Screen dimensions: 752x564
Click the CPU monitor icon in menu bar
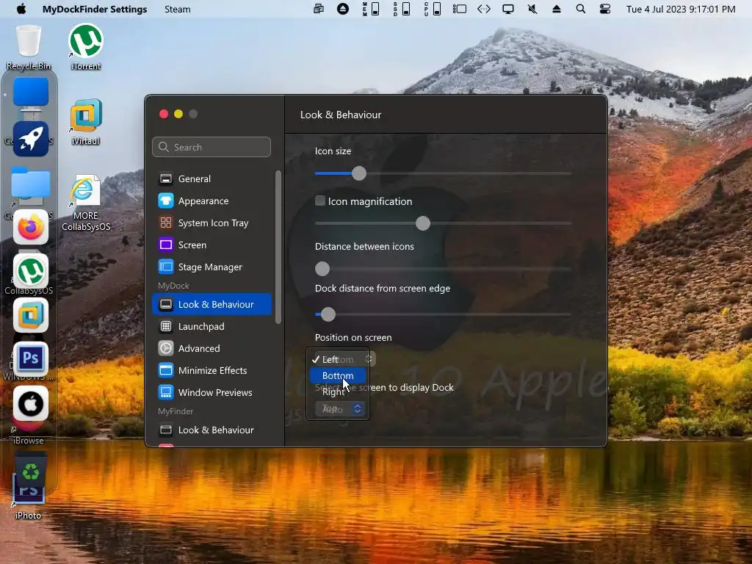coord(432,9)
